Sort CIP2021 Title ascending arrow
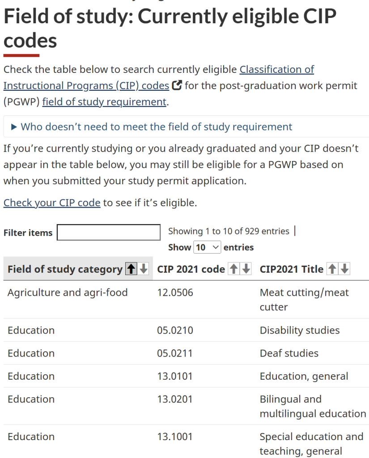This screenshot has width=369, height=458. (x=332, y=269)
